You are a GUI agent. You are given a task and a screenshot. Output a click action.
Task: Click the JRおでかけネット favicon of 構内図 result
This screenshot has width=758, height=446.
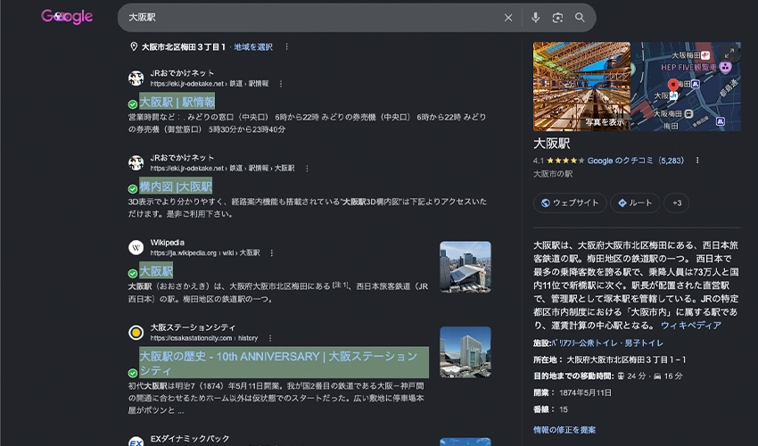coord(136,162)
